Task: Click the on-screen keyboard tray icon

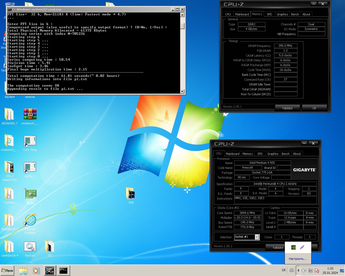Action: coord(292,270)
